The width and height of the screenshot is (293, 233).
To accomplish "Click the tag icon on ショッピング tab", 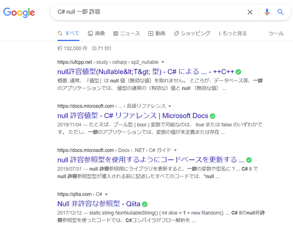I will [x=176, y=34].
